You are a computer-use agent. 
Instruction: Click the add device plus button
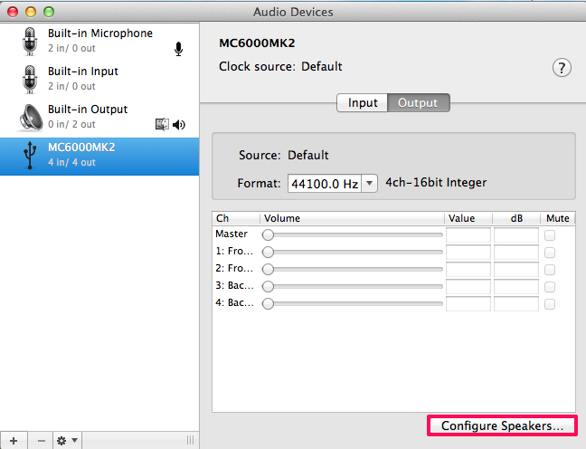pyautogui.click(x=13, y=440)
